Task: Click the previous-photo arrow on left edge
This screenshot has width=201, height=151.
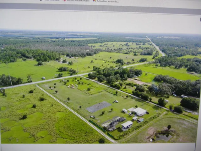Action: [3, 92]
